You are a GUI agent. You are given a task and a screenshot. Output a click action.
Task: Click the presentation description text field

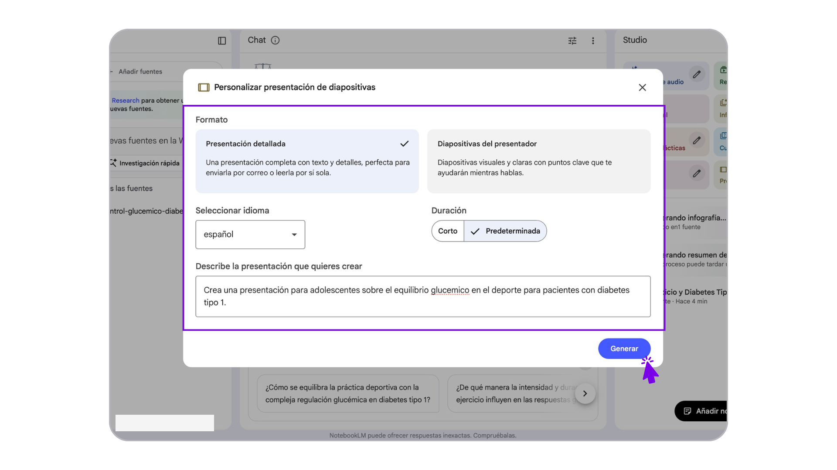422,296
